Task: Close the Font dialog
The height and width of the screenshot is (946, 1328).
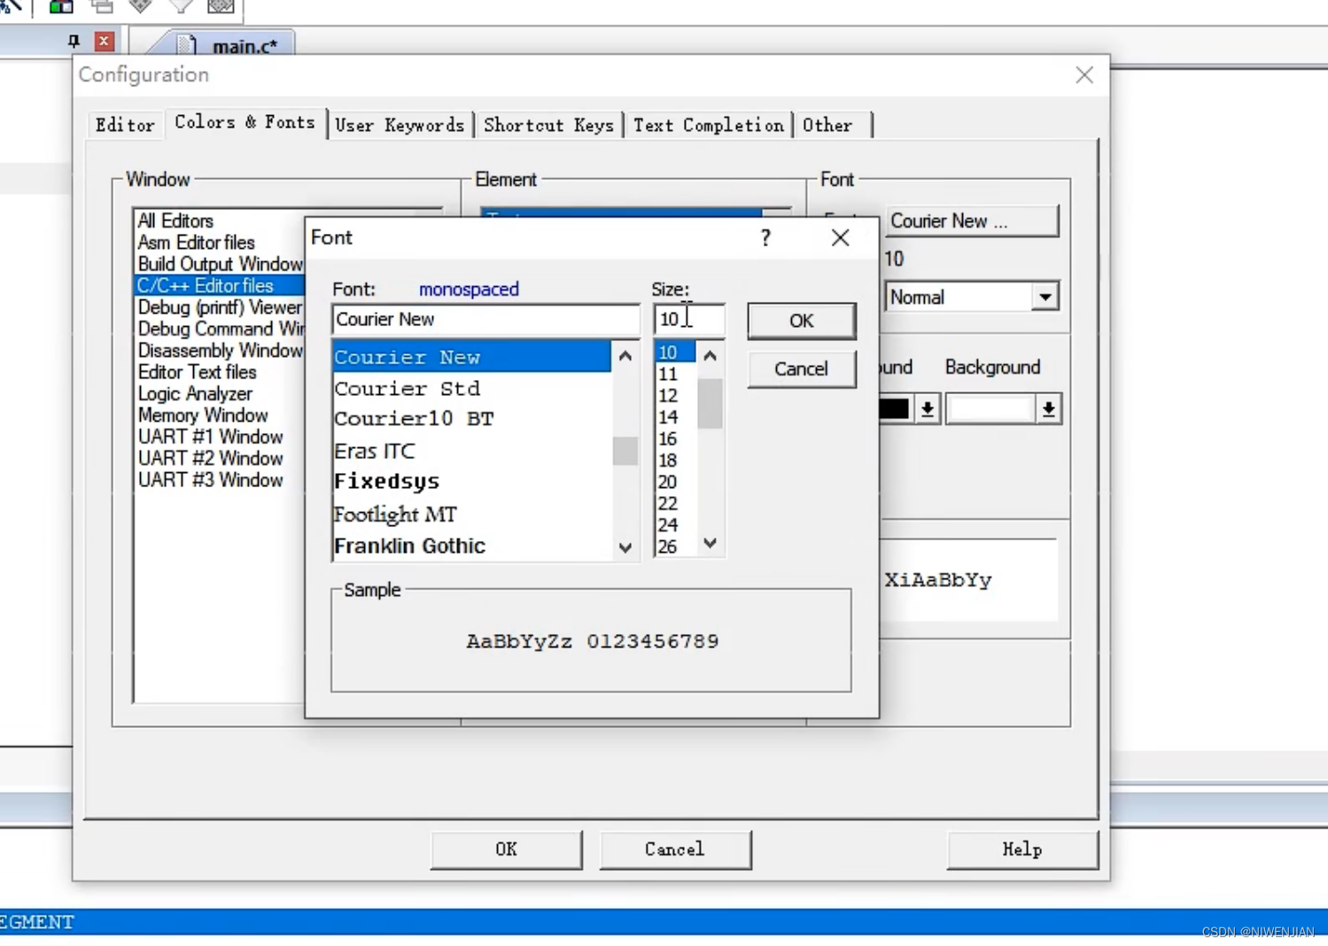Action: pyautogui.click(x=840, y=237)
